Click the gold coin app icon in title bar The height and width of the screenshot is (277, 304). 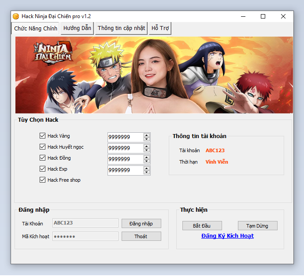pyautogui.click(x=16, y=16)
